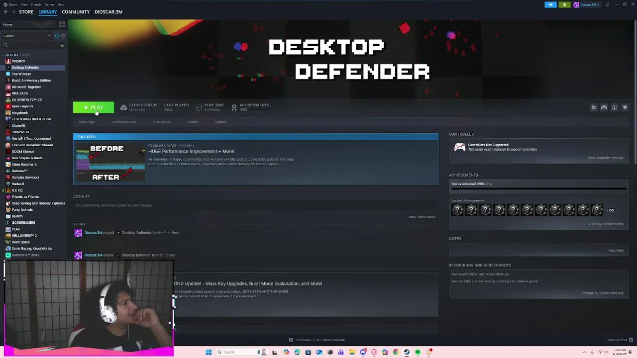637x358 pixels.
Task: Open the library advanced filter icon
Action: coord(62,45)
